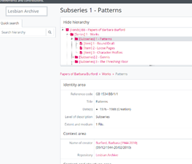Open Subseries 3 The Threshing Floor
Image resolution: width=192 pixels, height=164 pixels.
[x=103, y=62]
